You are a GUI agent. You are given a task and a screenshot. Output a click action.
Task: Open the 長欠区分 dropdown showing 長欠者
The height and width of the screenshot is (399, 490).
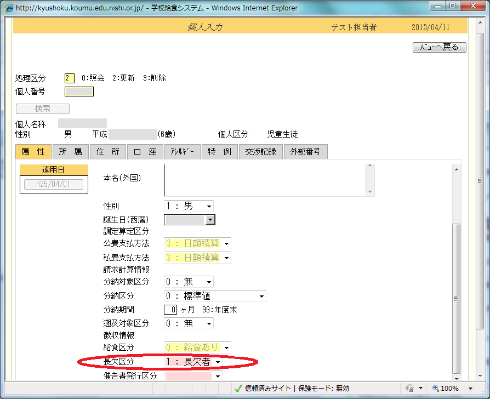tap(218, 362)
